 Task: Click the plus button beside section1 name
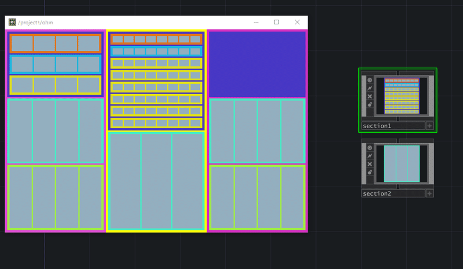(429, 126)
